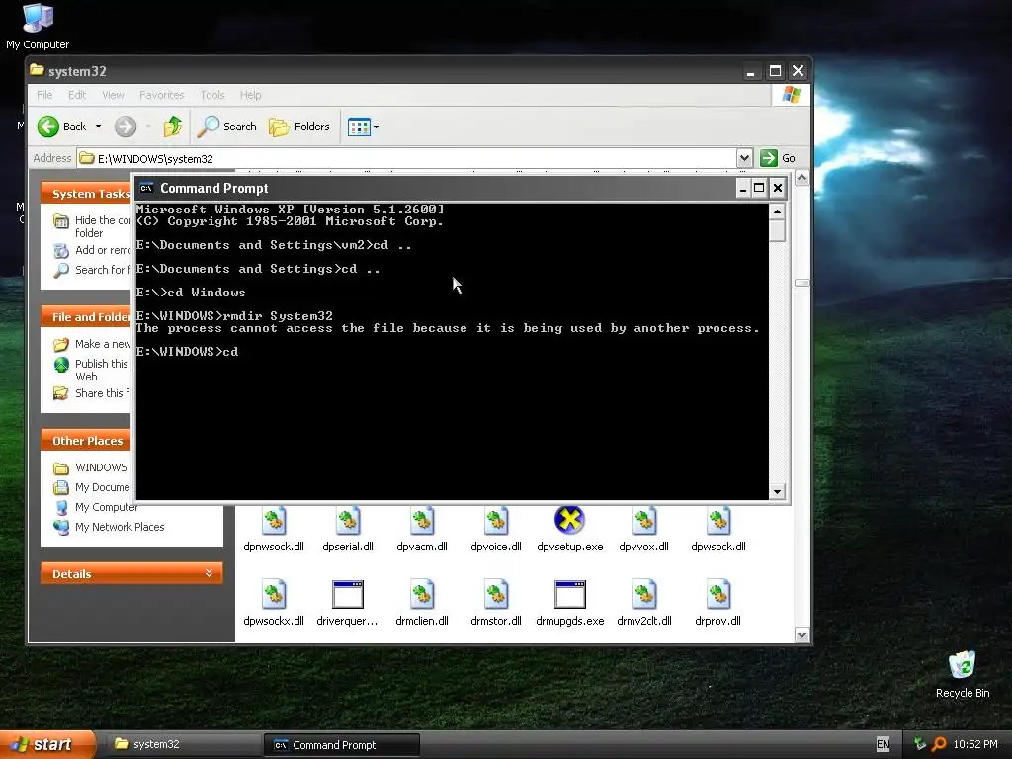Viewport: 1012px width, 759px height.
Task: Open My Network Places link
Action: [x=120, y=527]
